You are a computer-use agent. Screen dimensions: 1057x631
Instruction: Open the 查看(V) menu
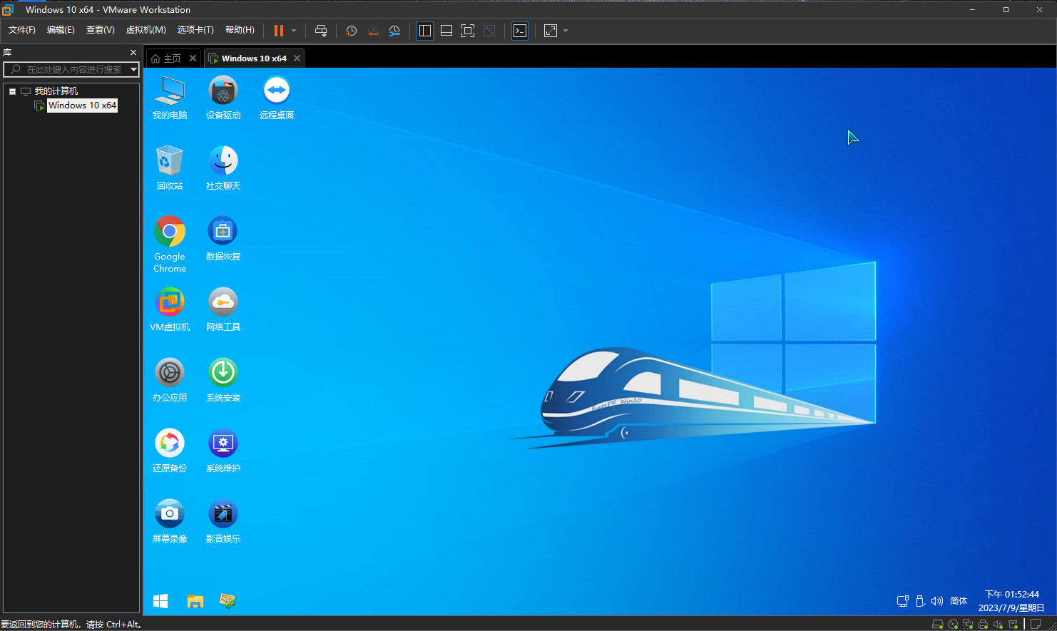[x=101, y=30]
